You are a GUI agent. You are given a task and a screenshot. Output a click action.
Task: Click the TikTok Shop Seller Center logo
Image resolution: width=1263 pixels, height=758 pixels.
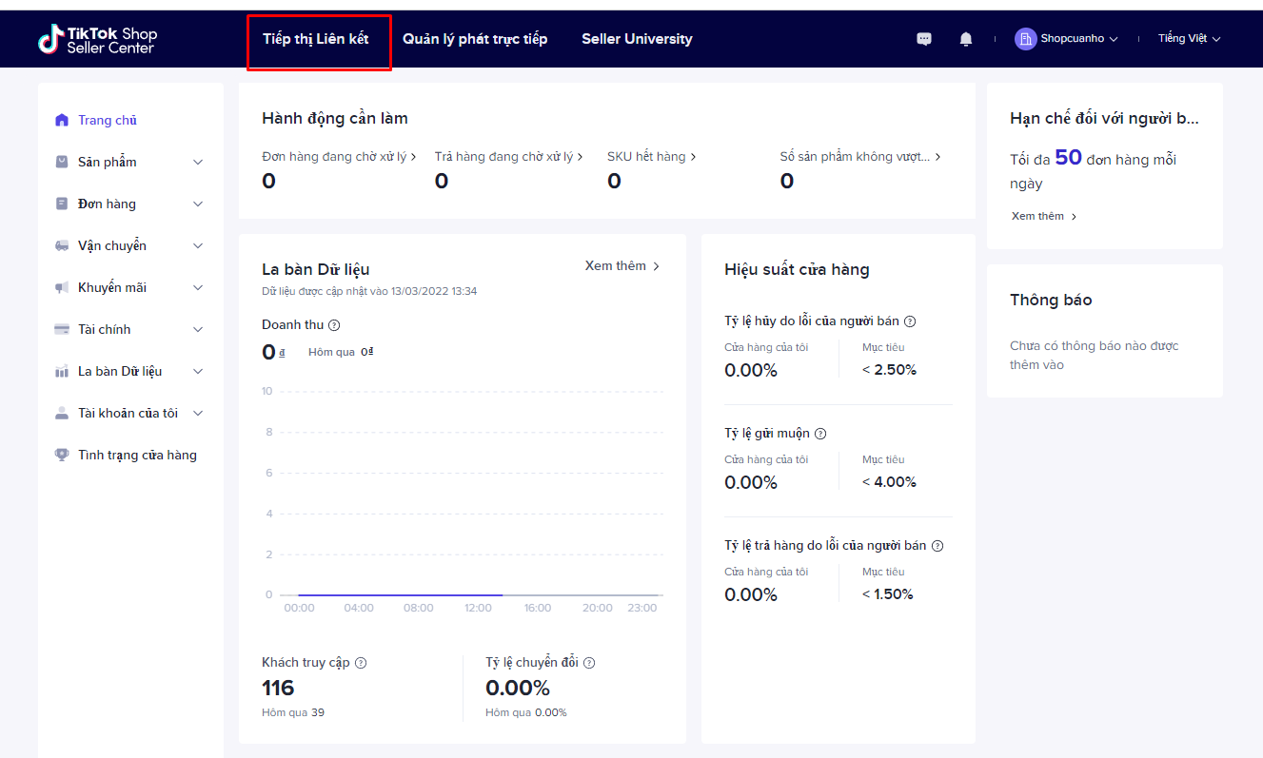pos(97,39)
